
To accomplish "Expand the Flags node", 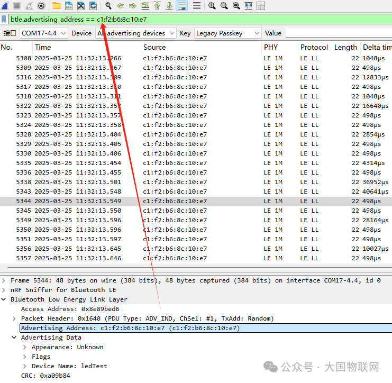I will pos(24,357).
